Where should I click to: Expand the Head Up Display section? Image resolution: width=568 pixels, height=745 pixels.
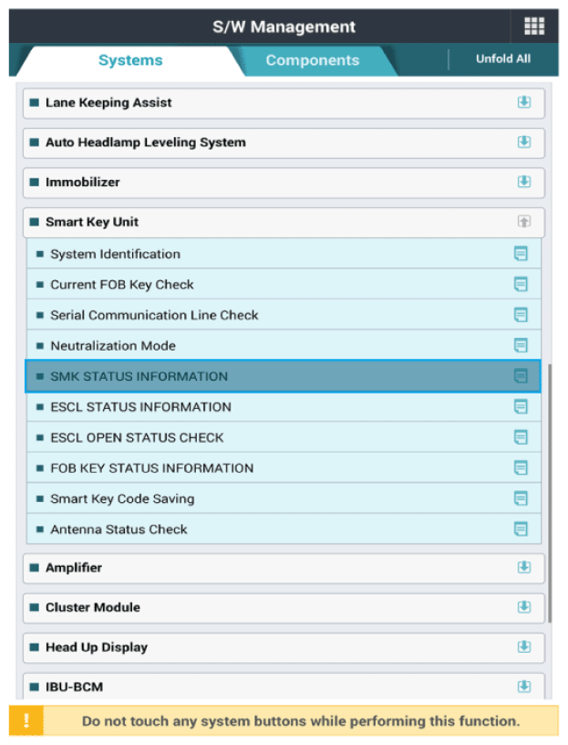click(x=524, y=647)
